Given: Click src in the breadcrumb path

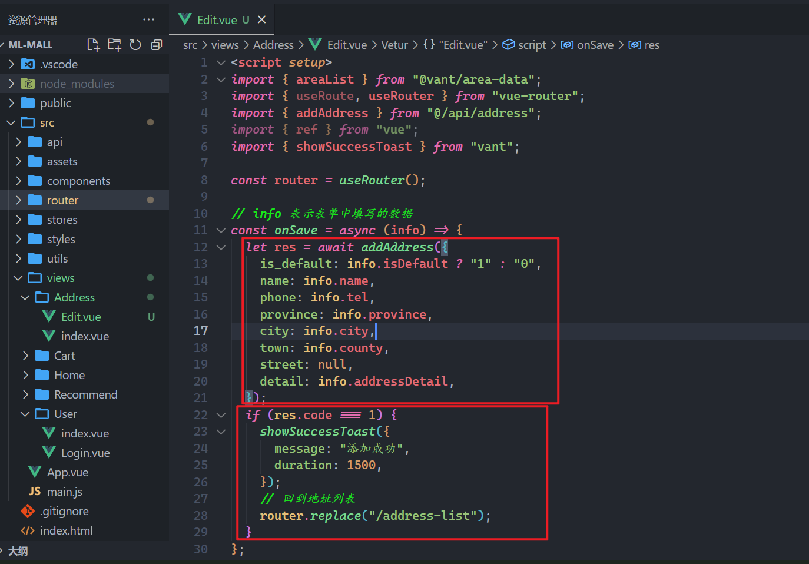Looking at the screenshot, I should pyautogui.click(x=190, y=45).
